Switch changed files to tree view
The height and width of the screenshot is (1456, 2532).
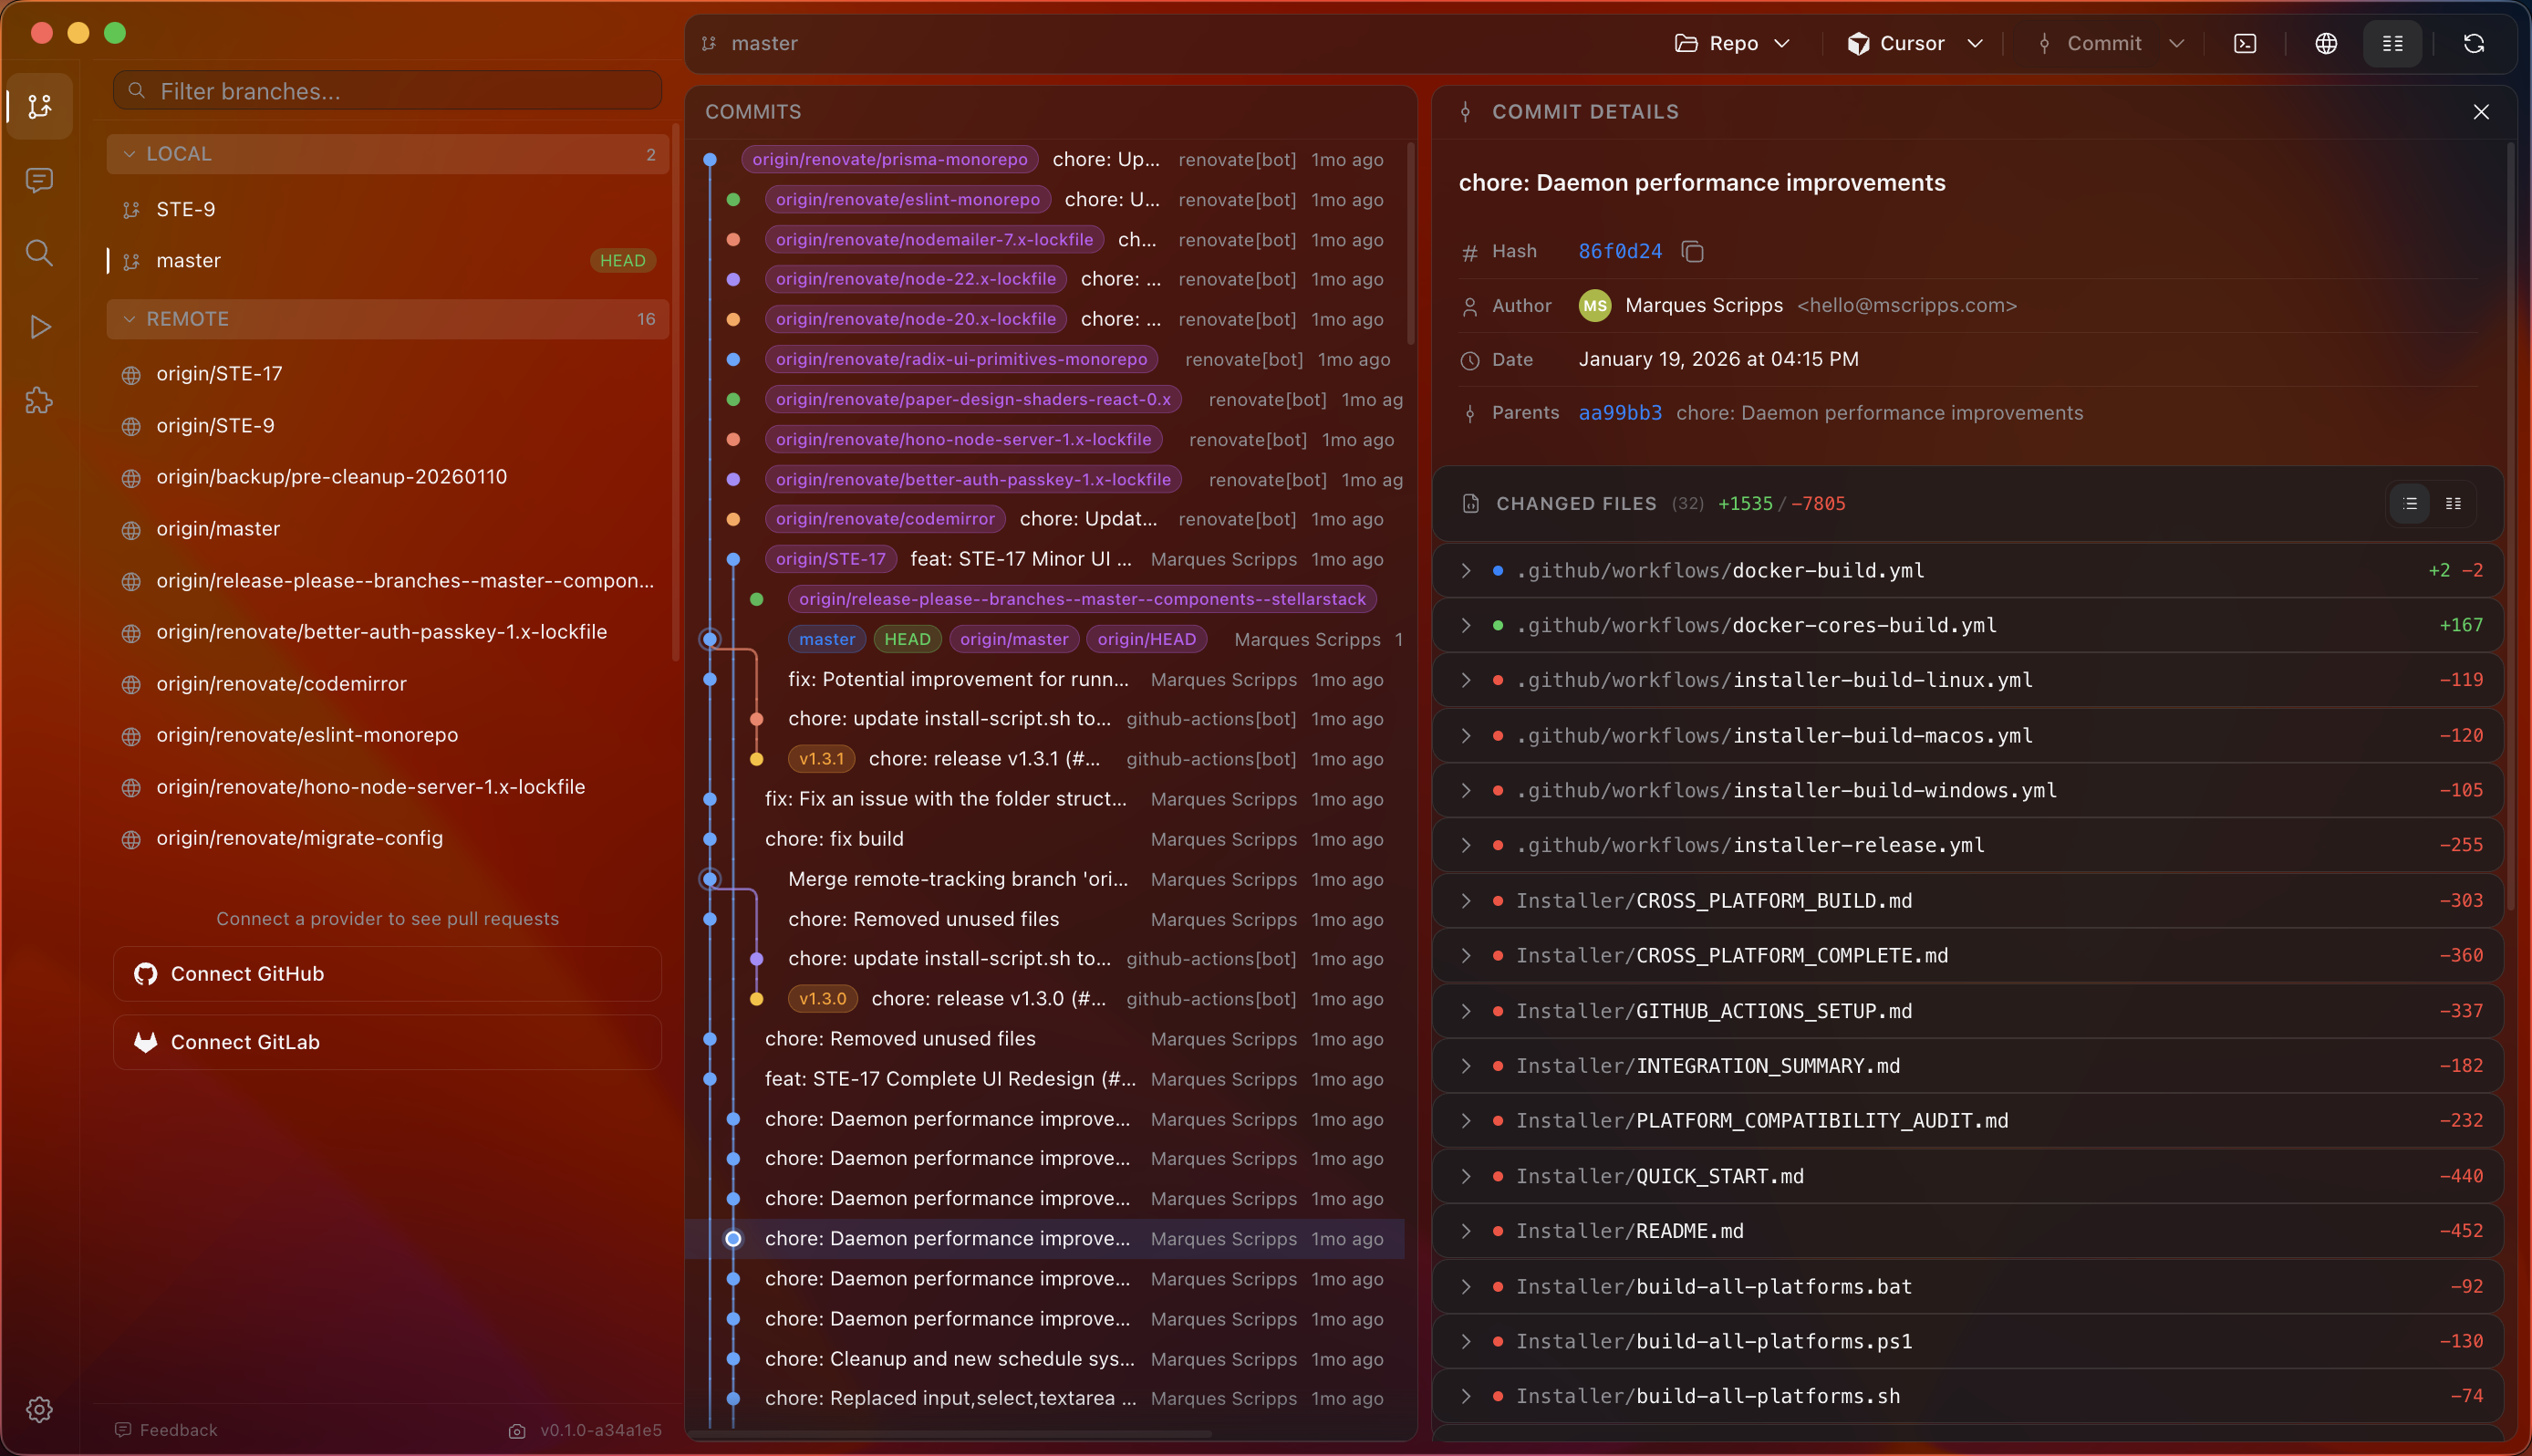(x=2453, y=503)
